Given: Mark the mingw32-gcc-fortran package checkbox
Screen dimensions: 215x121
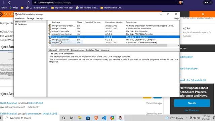Looking at the screenshot, I should tap(50, 34).
